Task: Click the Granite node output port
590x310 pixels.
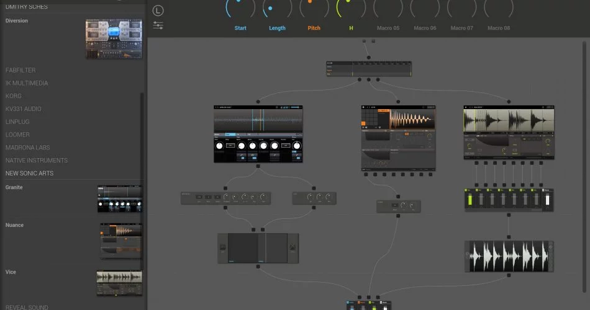Action: 258,166
